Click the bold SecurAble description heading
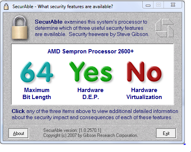Screen dimensions: 191x152 point(49,22)
